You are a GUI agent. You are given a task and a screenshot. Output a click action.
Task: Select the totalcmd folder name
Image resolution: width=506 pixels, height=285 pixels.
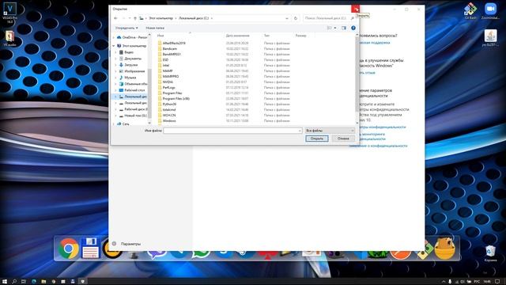click(x=169, y=110)
